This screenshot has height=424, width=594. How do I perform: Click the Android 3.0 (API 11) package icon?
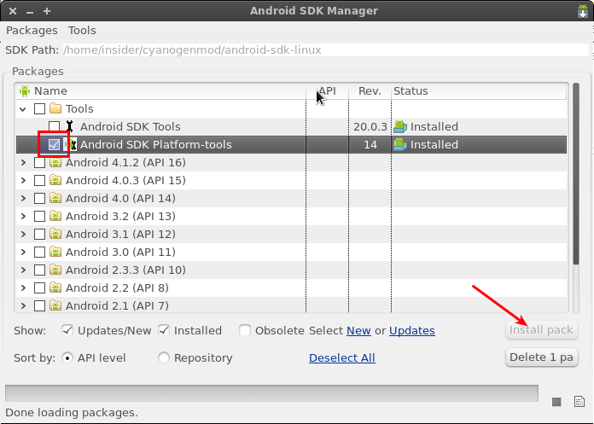[x=55, y=253]
